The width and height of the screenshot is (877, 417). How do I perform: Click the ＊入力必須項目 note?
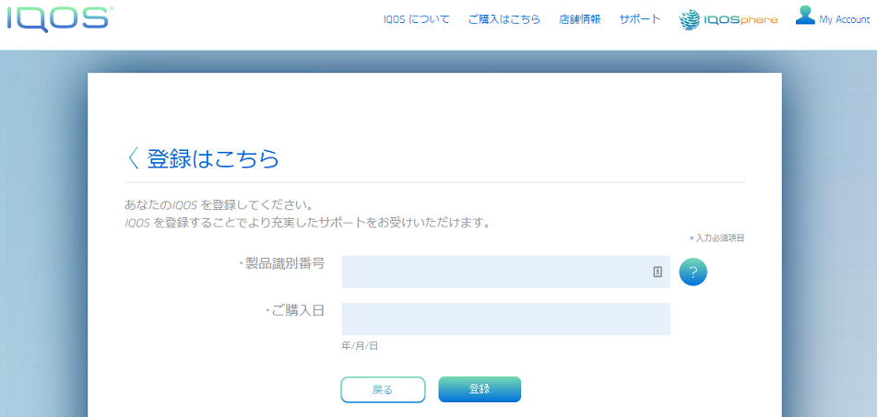click(x=717, y=238)
